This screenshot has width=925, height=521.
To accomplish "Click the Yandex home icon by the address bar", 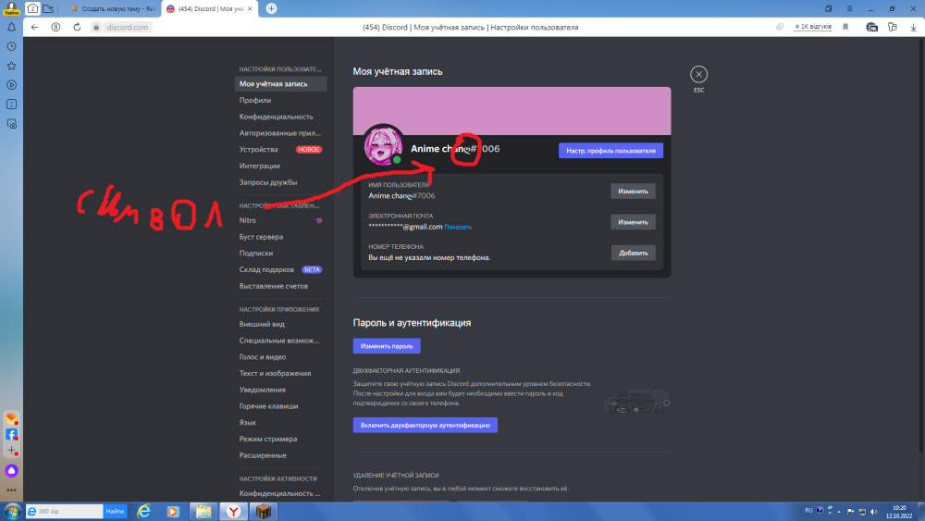I will pos(56,27).
